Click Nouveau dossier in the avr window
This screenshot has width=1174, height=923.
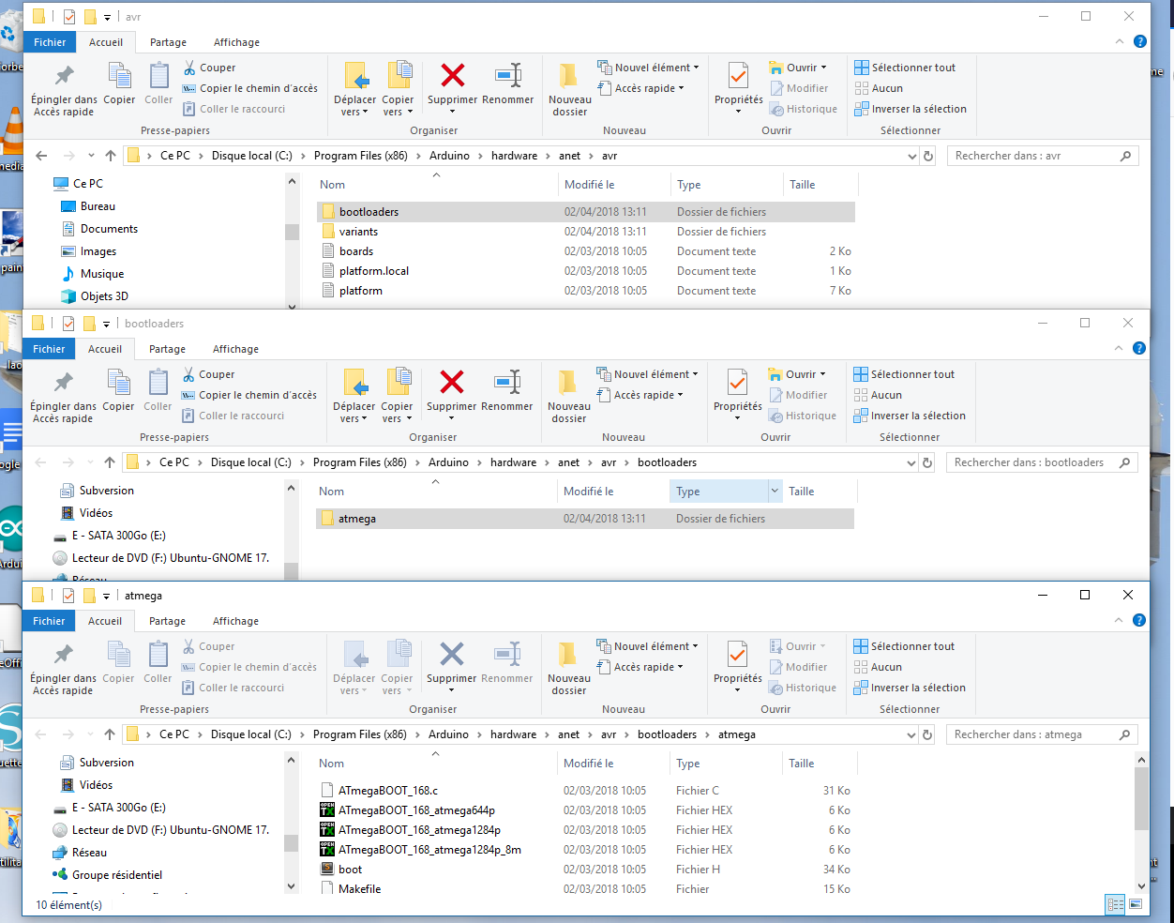pos(569,90)
